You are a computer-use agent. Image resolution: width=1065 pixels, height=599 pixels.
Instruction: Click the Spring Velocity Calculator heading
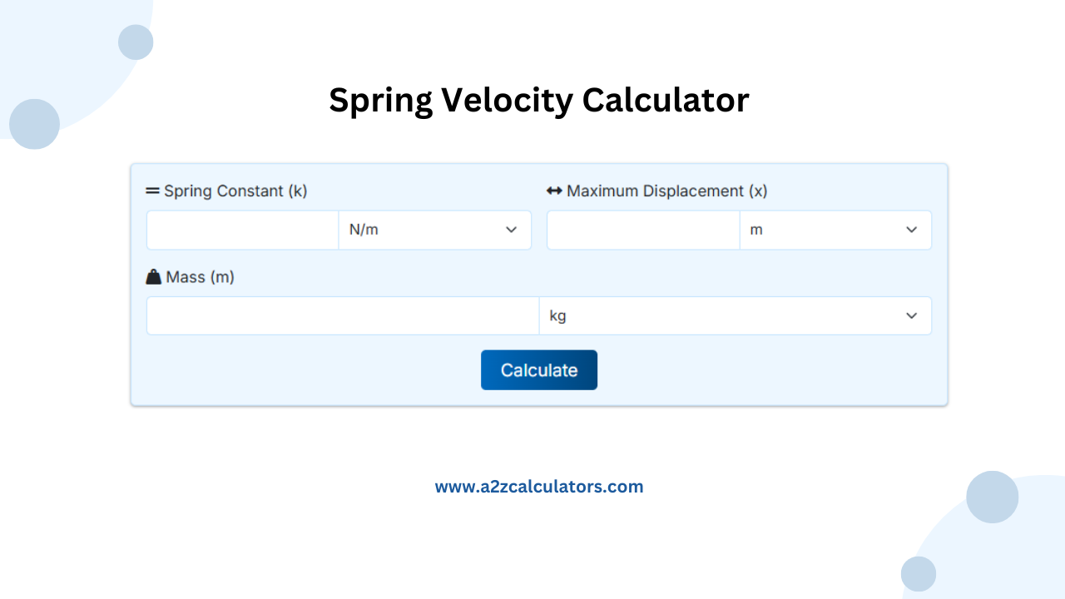539,100
